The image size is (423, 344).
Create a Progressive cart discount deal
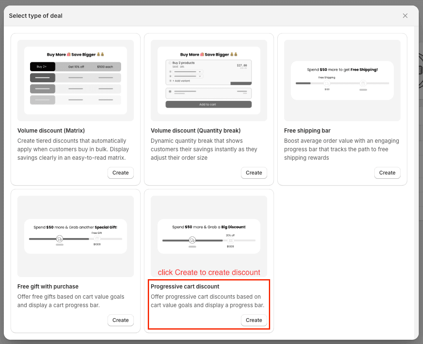pyautogui.click(x=254, y=320)
